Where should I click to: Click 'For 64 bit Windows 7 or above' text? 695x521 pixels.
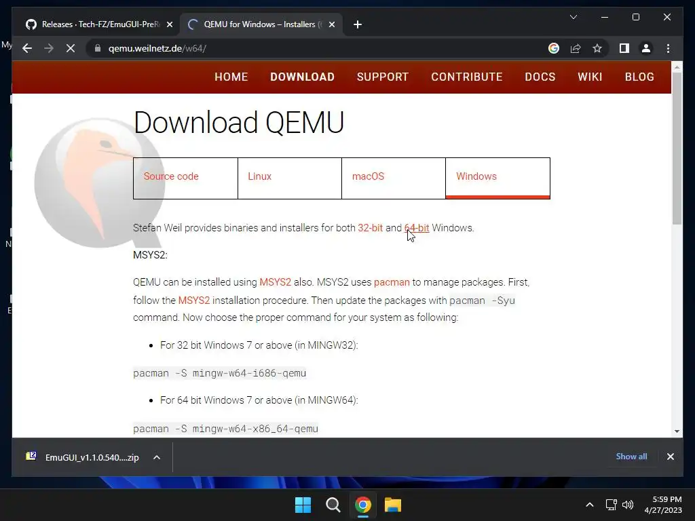(x=259, y=400)
